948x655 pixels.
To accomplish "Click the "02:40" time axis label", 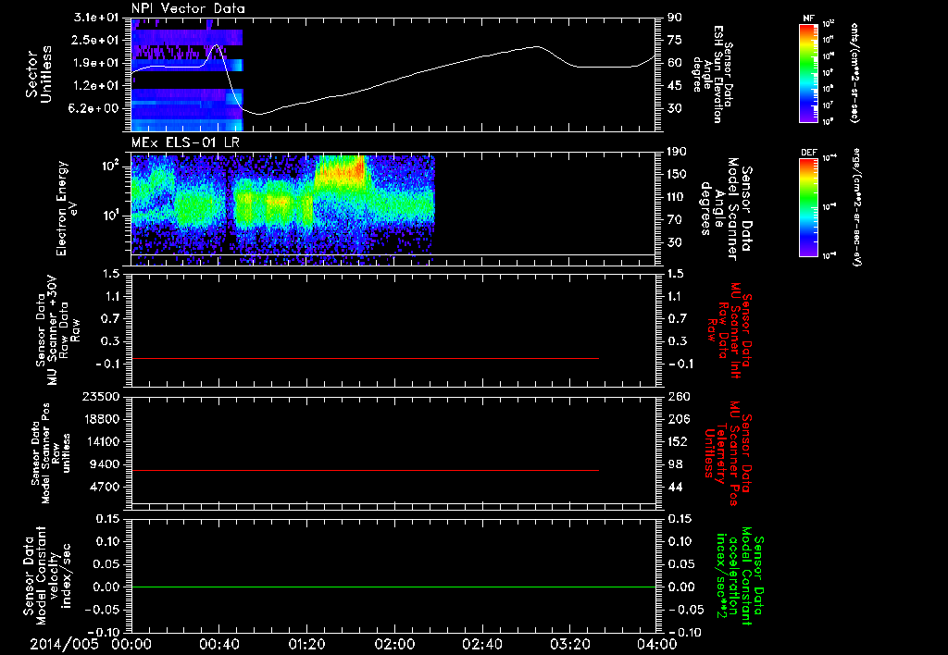I will (481, 644).
